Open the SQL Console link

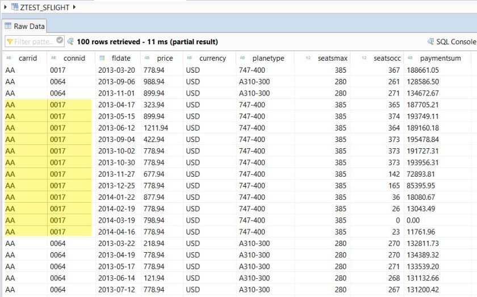pos(456,41)
